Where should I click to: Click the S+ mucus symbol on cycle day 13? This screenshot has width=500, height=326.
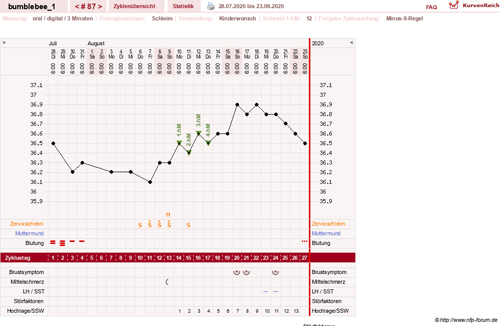169,224
